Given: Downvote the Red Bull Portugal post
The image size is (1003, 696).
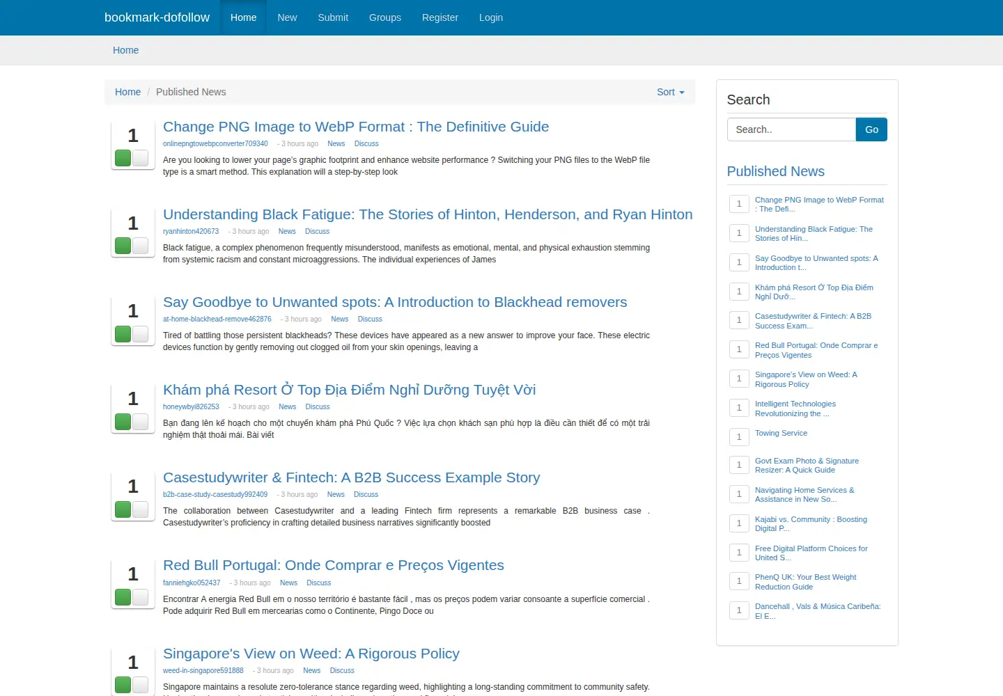Looking at the screenshot, I should pos(140,597).
